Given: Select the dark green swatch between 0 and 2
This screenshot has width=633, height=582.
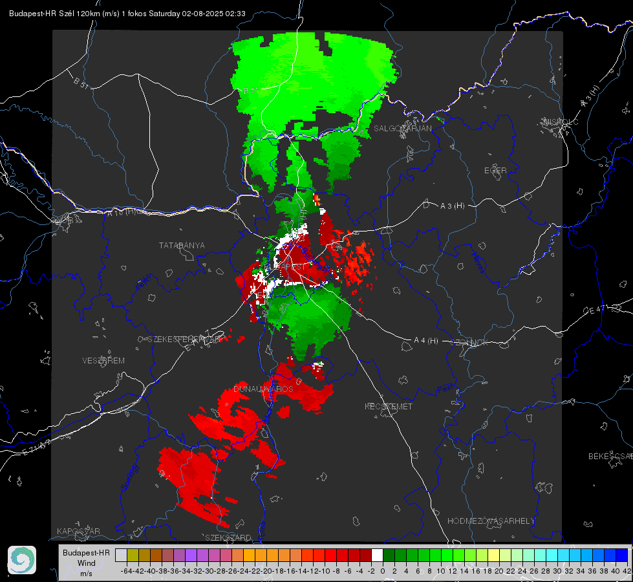Looking at the screenshot, I should (x=389, y=555).
